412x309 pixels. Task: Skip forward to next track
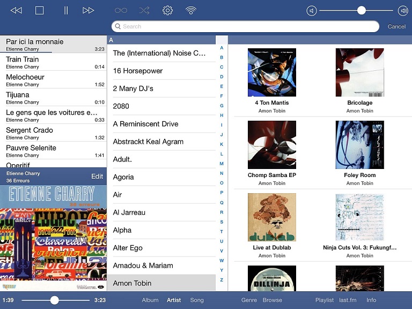[x=89, y=11]
